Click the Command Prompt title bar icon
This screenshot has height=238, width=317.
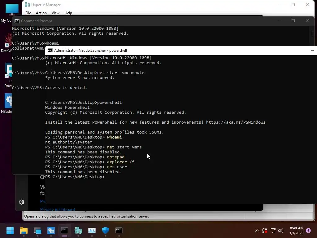point(17,21)
